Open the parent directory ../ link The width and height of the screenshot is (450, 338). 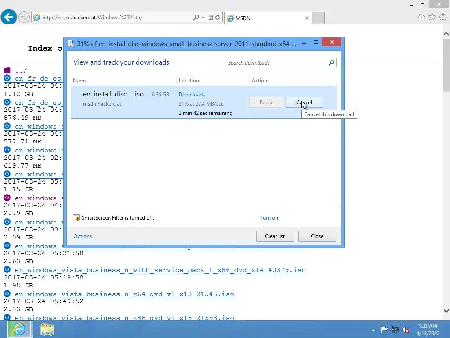21,70
